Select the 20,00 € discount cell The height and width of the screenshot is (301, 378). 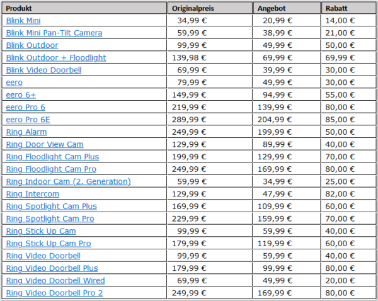point(348,280)
